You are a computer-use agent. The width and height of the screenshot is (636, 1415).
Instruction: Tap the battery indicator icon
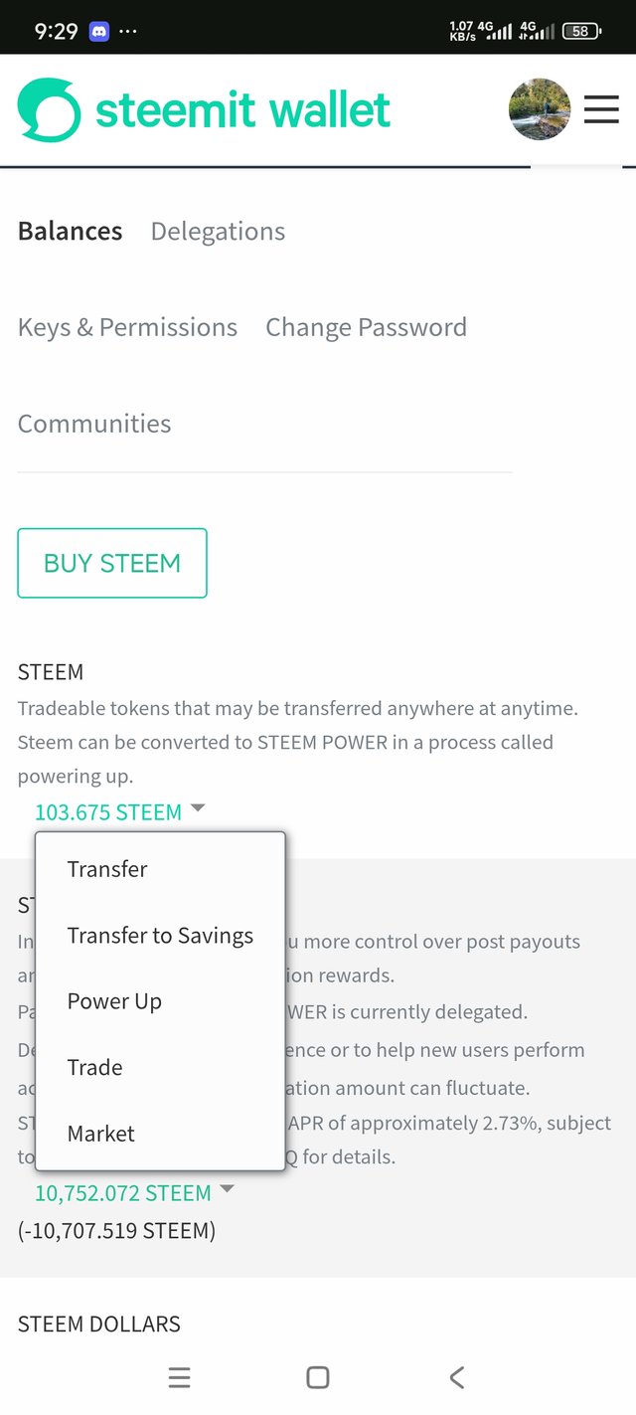click(581, 31)
